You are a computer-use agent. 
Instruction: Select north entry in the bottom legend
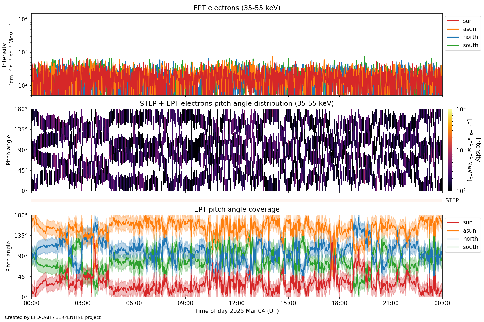point(470,239)
